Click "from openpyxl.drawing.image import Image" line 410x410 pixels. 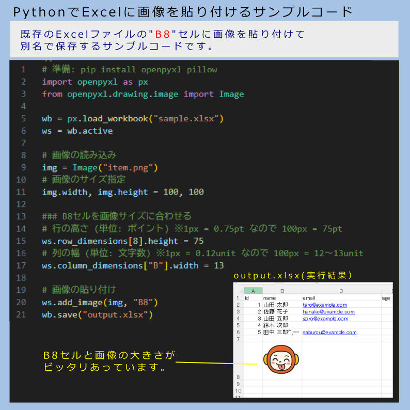[x=143, y=94]
